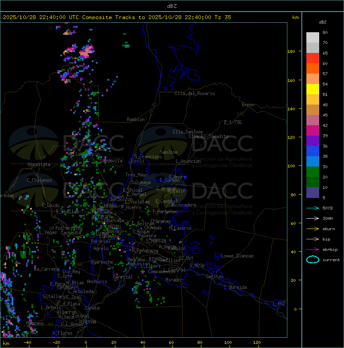Click the E_1-736 map label
The width and height of the screenshot is (344, 348).
pyautogui.click(x=233, y=122)
